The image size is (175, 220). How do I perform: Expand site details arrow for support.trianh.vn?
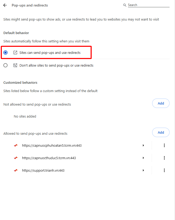143,170
